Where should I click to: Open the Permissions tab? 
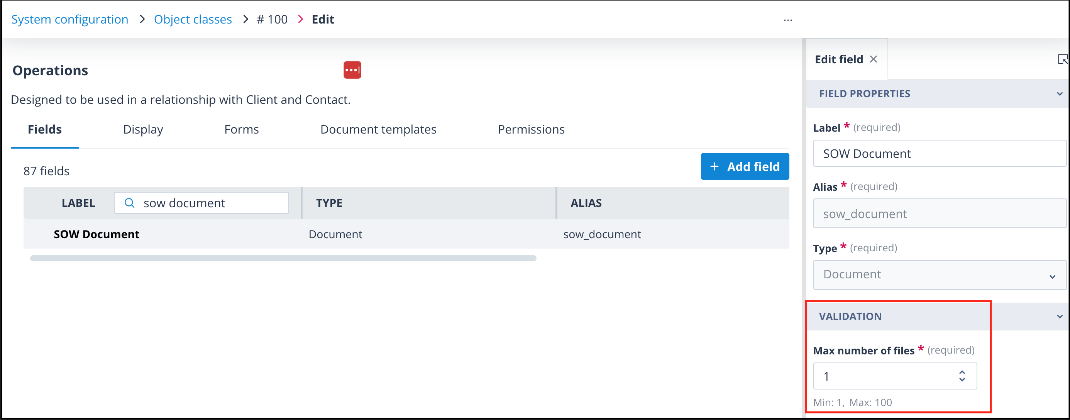coord(531,130)
